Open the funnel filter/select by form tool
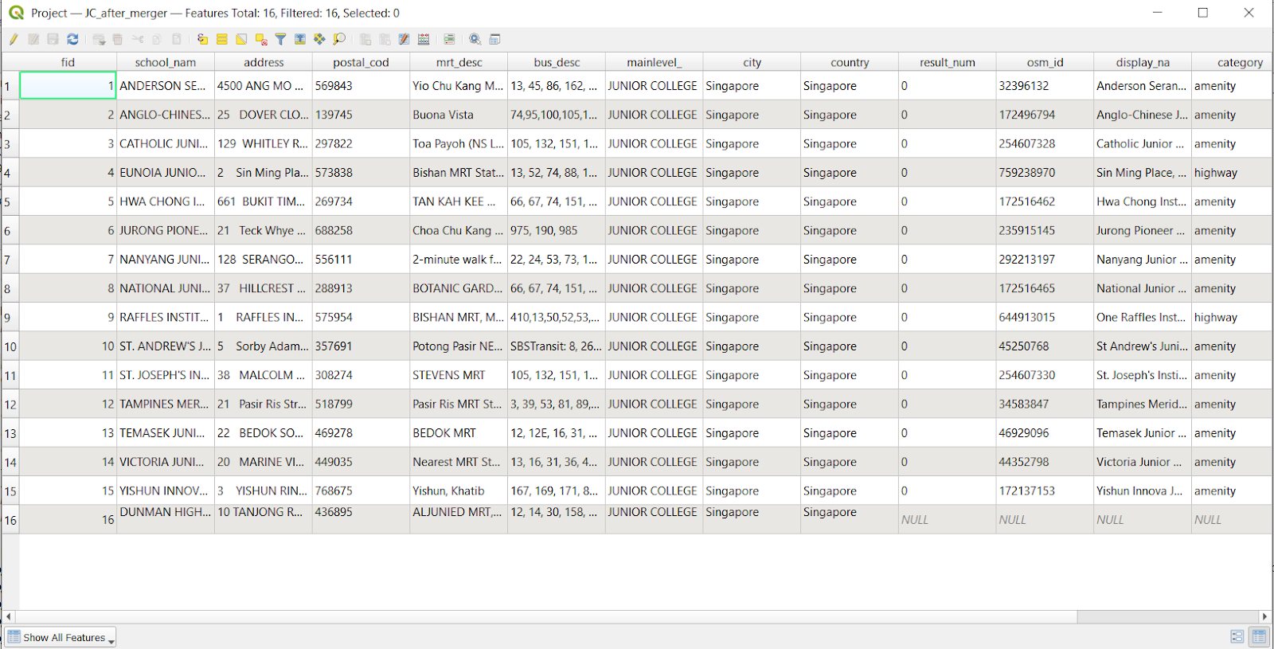The image size is (1274, 649). coord(280,39)
